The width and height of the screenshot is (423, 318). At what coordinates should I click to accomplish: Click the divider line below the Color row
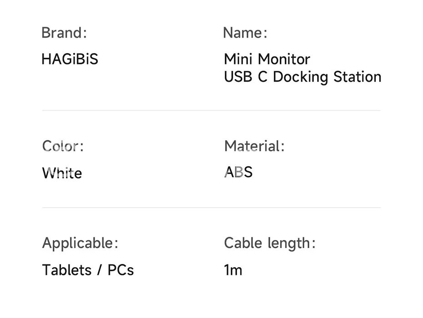pyautogui.click(x=211, y=208)
